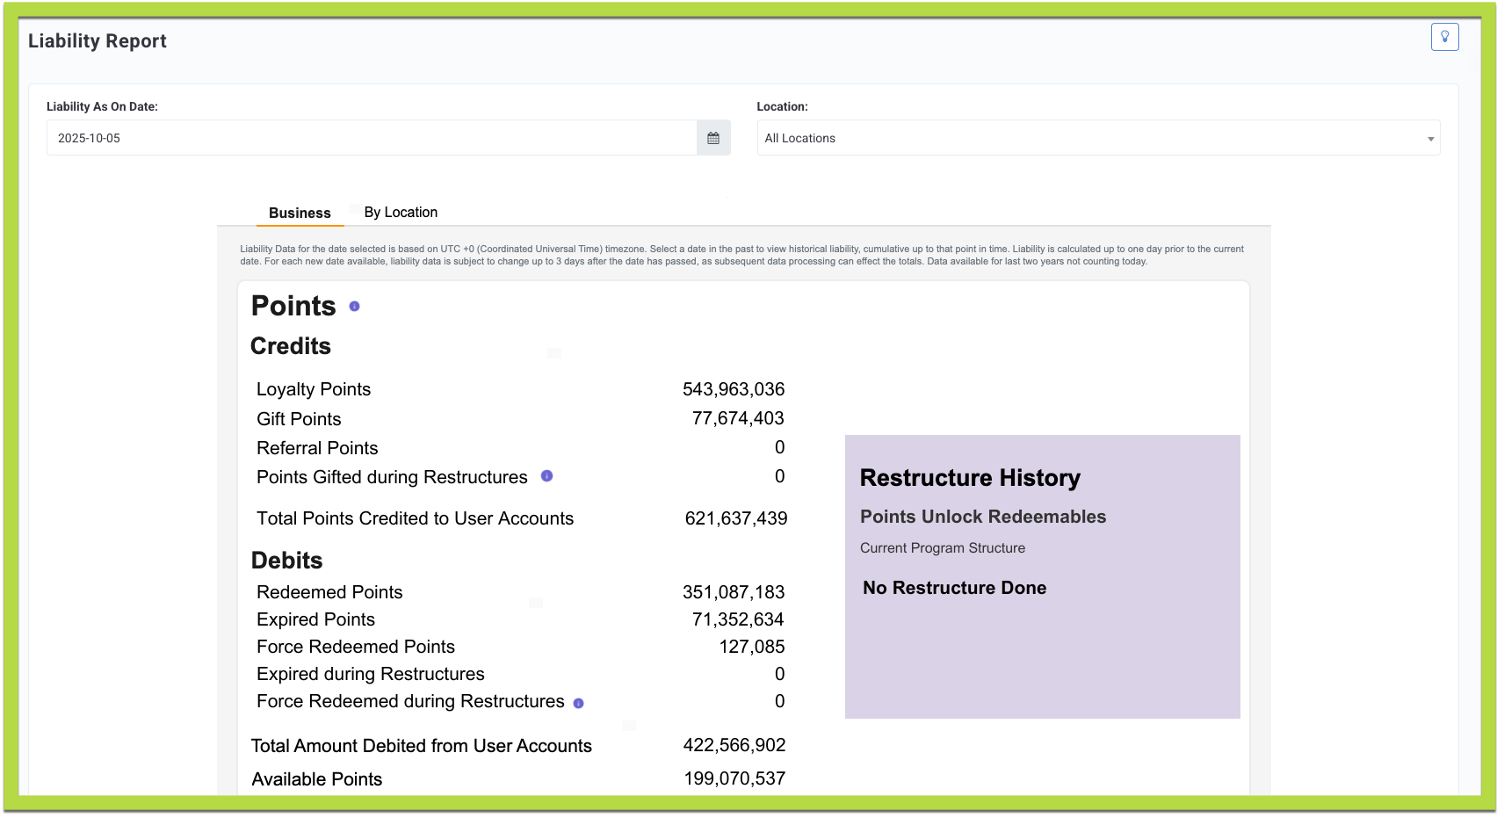The image size is (1497, 818).
Task: Click the Available Points label
Action: (317, 779)
